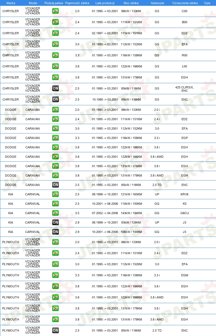Select engine code C00 cell
The width and height of the screenshot is (216, 336).
(185, 11)
